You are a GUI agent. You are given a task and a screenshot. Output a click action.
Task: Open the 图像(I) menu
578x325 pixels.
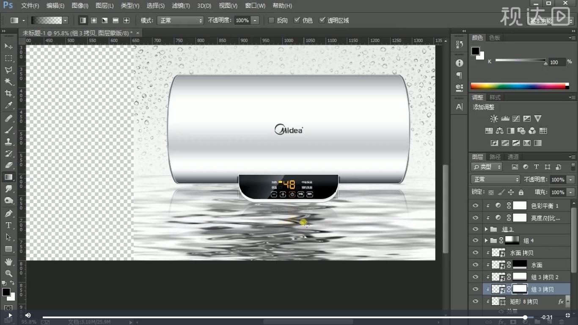(80, 6)
